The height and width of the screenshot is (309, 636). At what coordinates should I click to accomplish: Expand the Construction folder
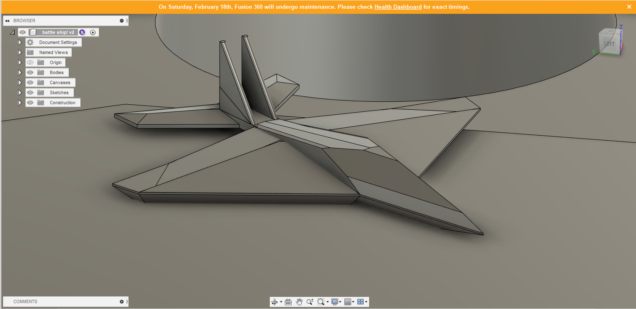click(x=20, y=103)
